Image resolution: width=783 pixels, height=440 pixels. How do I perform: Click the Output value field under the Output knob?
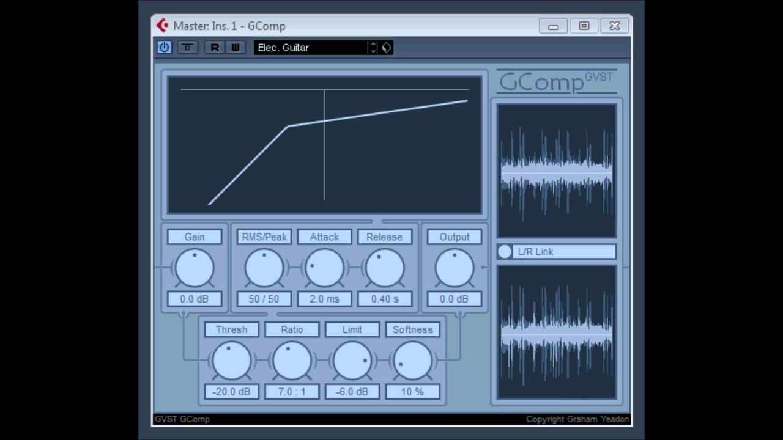point(455,299)
